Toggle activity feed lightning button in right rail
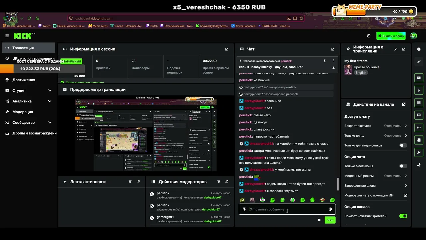The height and width of the screenshot is (240, 426). click(419, 90)
